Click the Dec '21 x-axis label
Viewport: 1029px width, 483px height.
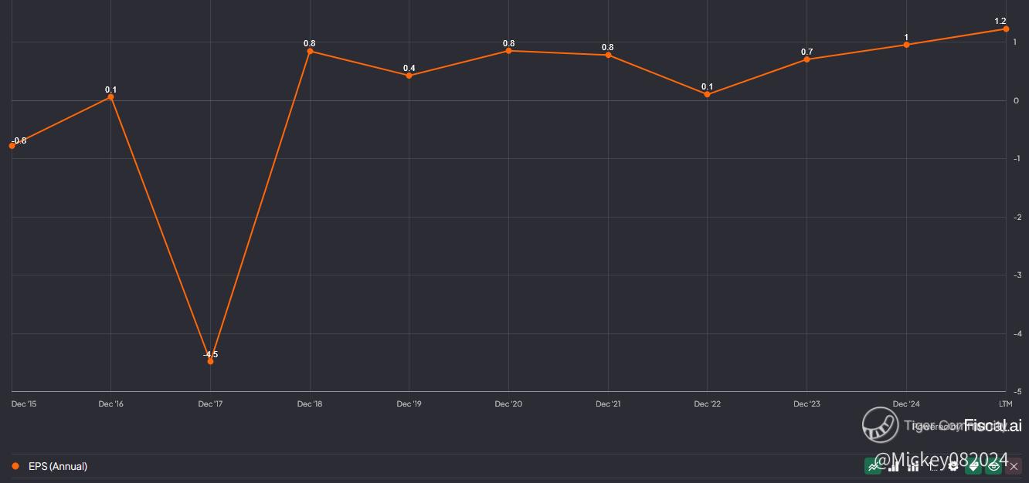[608, 404]
